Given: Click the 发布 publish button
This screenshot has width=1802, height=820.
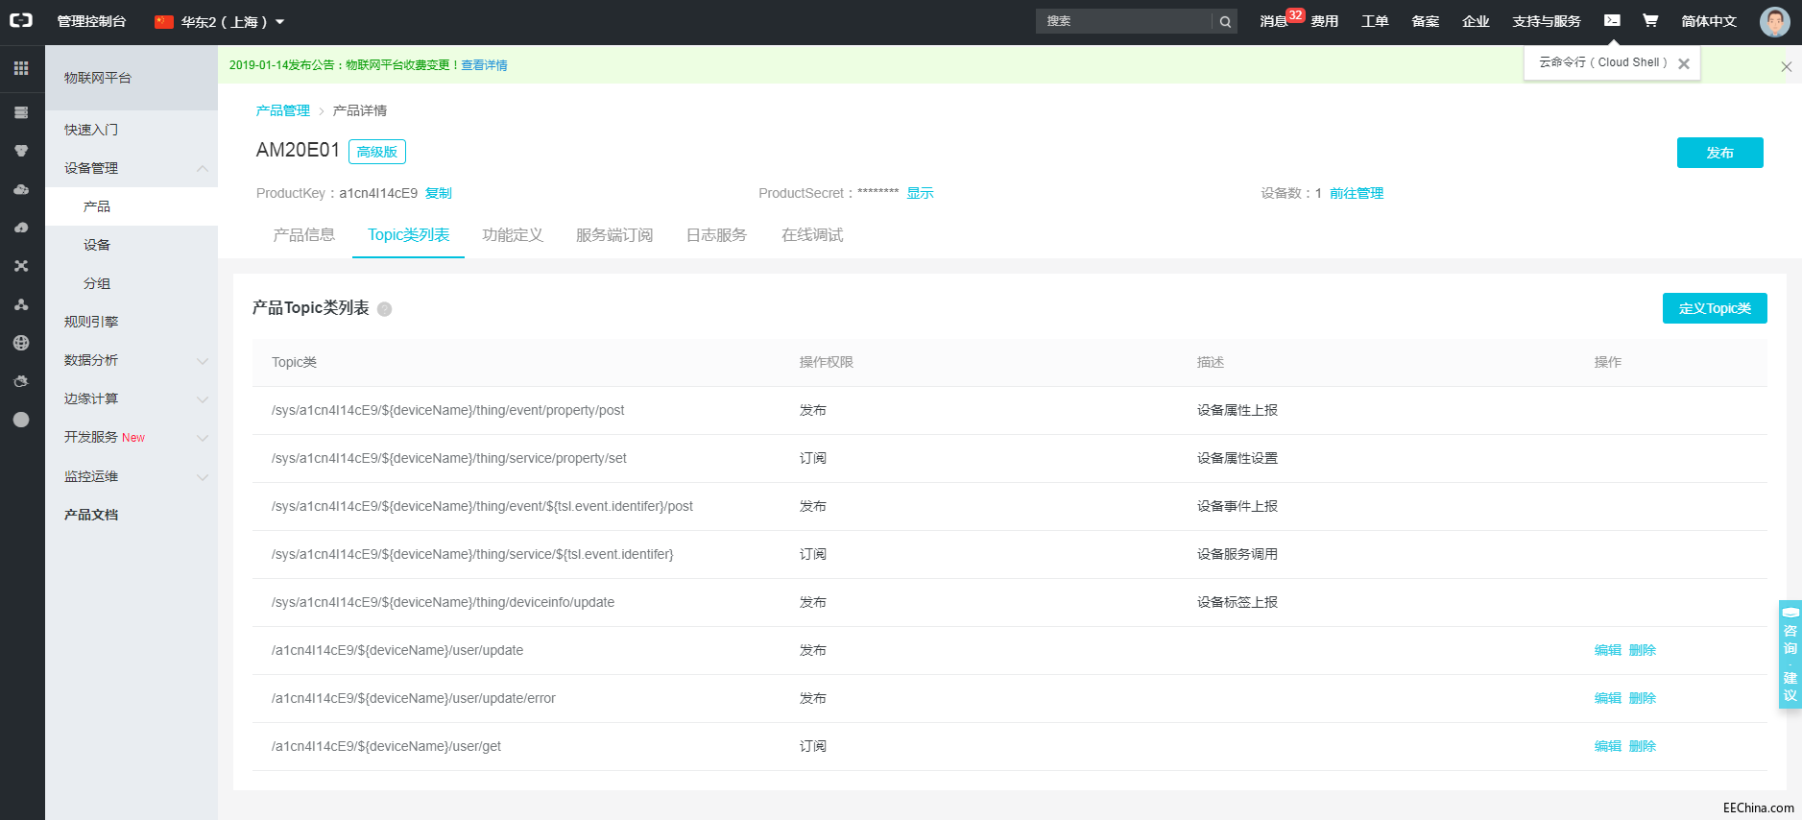Looking at the screenshot, I should pos(1719,153).
